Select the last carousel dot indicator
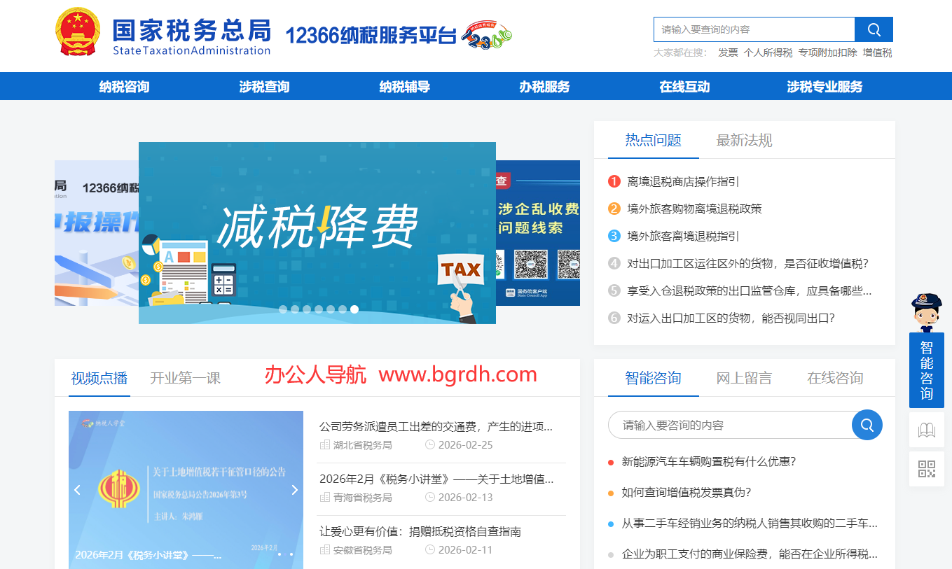This screenshot has height=569, width=952. tap(354, 309)
